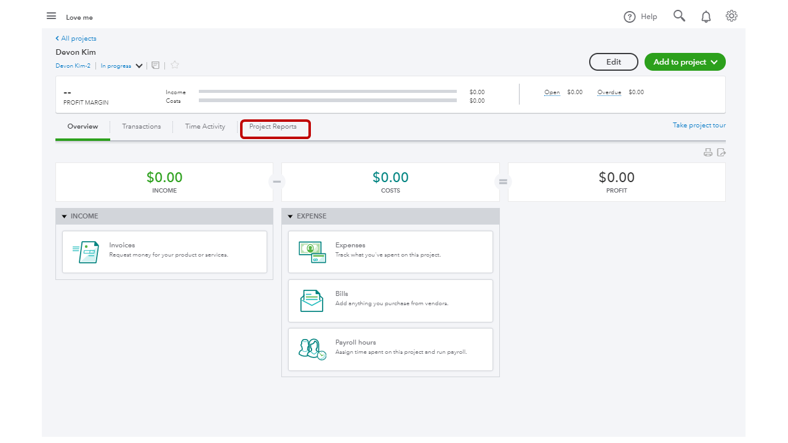Select the Expenses icon under EXPENSE
This screenshot has width=788, height=443.
coord(311,251)
